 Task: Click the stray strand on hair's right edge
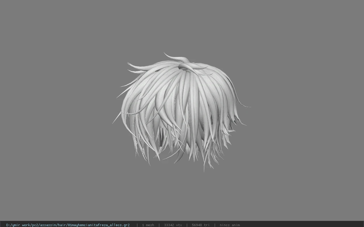245,105
